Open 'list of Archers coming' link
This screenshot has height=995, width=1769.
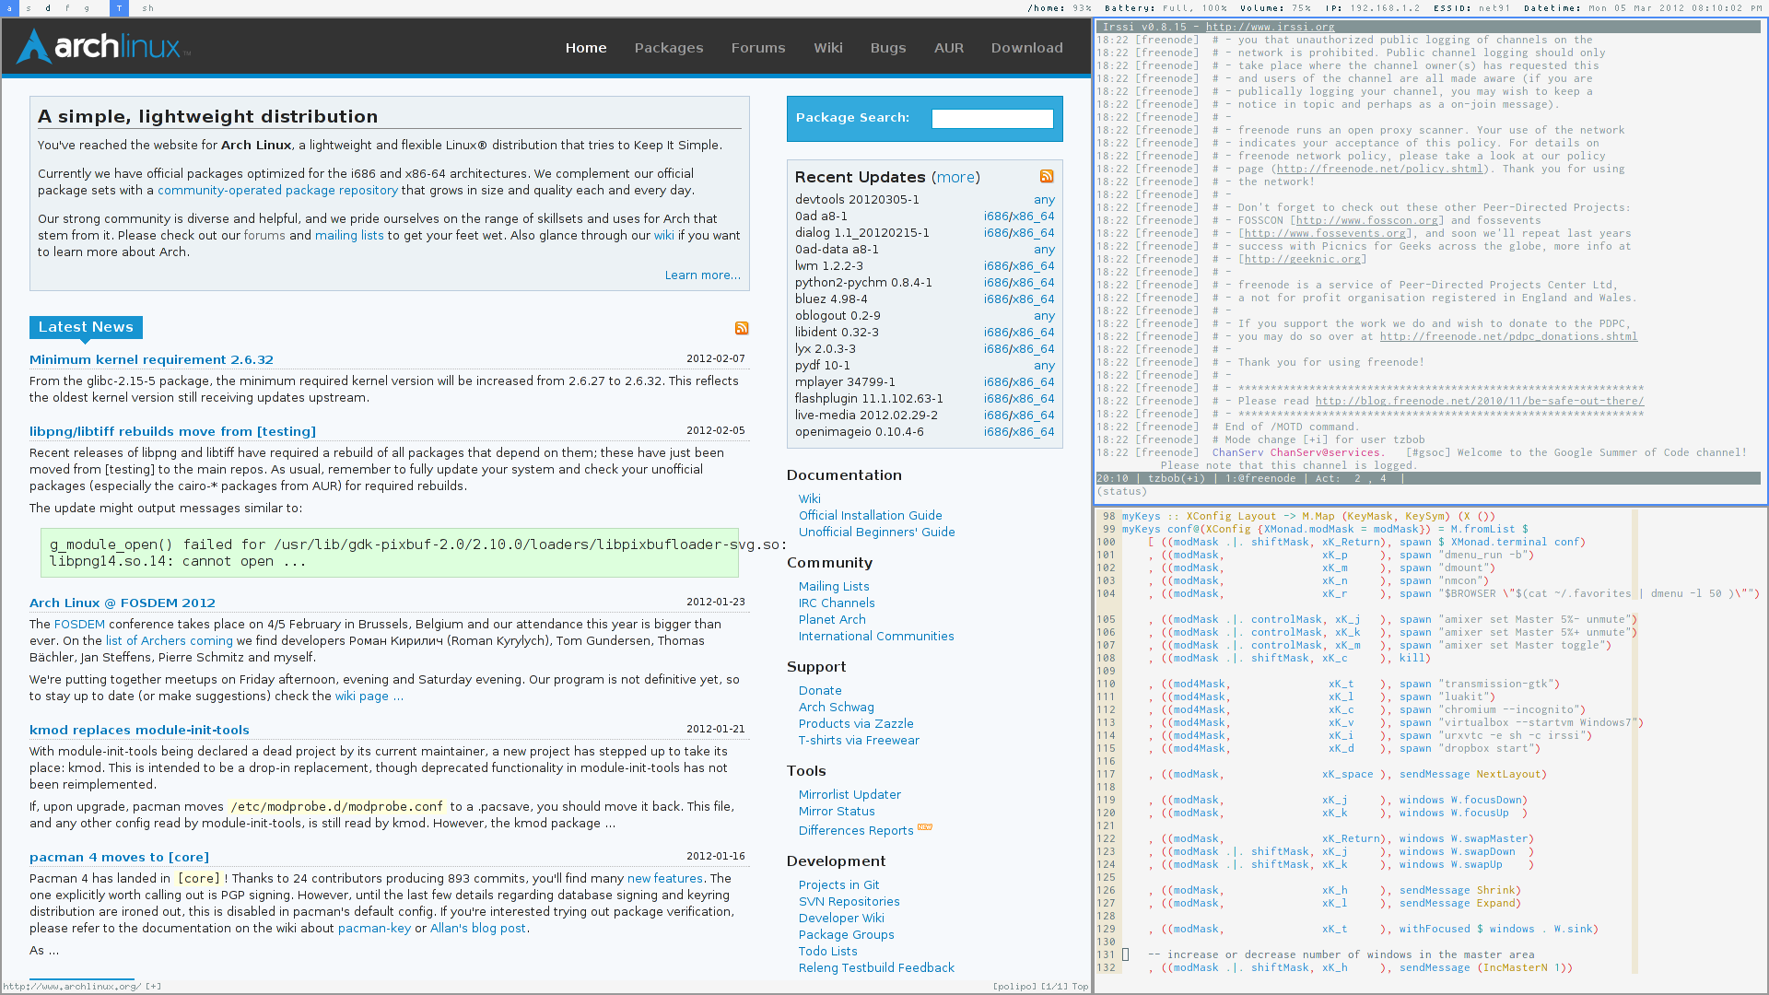point(170,641)
